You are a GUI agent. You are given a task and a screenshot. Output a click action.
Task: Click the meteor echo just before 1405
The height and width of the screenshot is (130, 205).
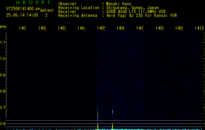98,114
